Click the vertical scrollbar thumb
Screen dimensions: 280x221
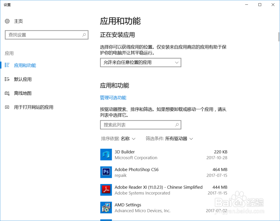click(x=279, y=37)
